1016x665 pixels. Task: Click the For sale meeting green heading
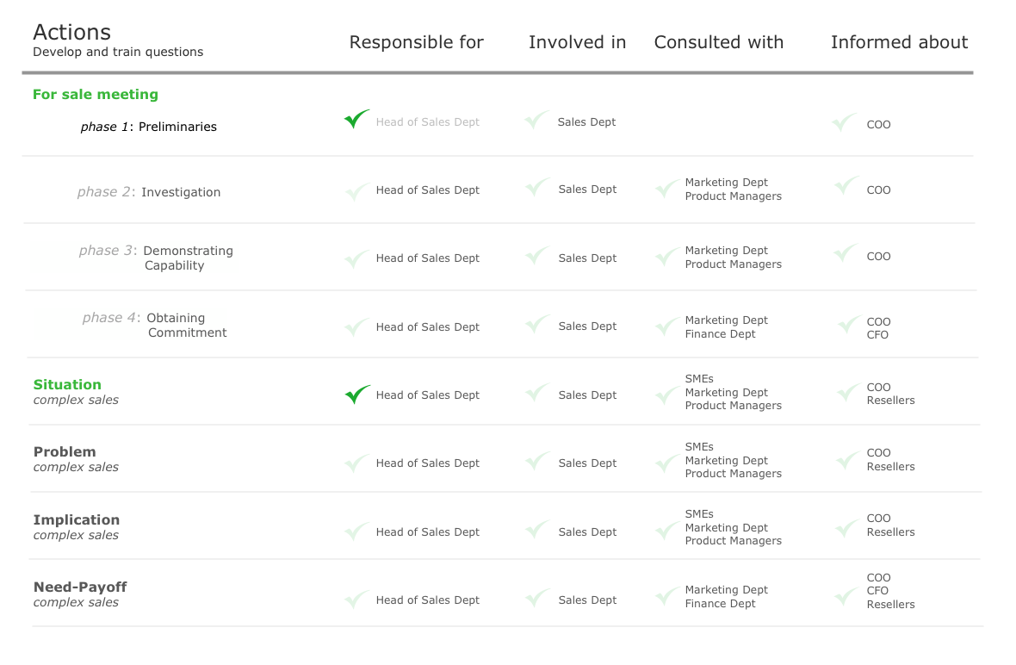(96, 95)
